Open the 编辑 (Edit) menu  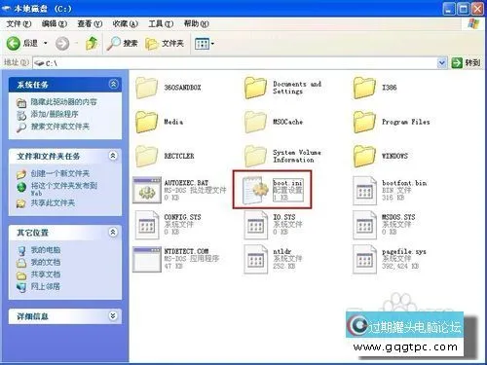pos(55,23)
